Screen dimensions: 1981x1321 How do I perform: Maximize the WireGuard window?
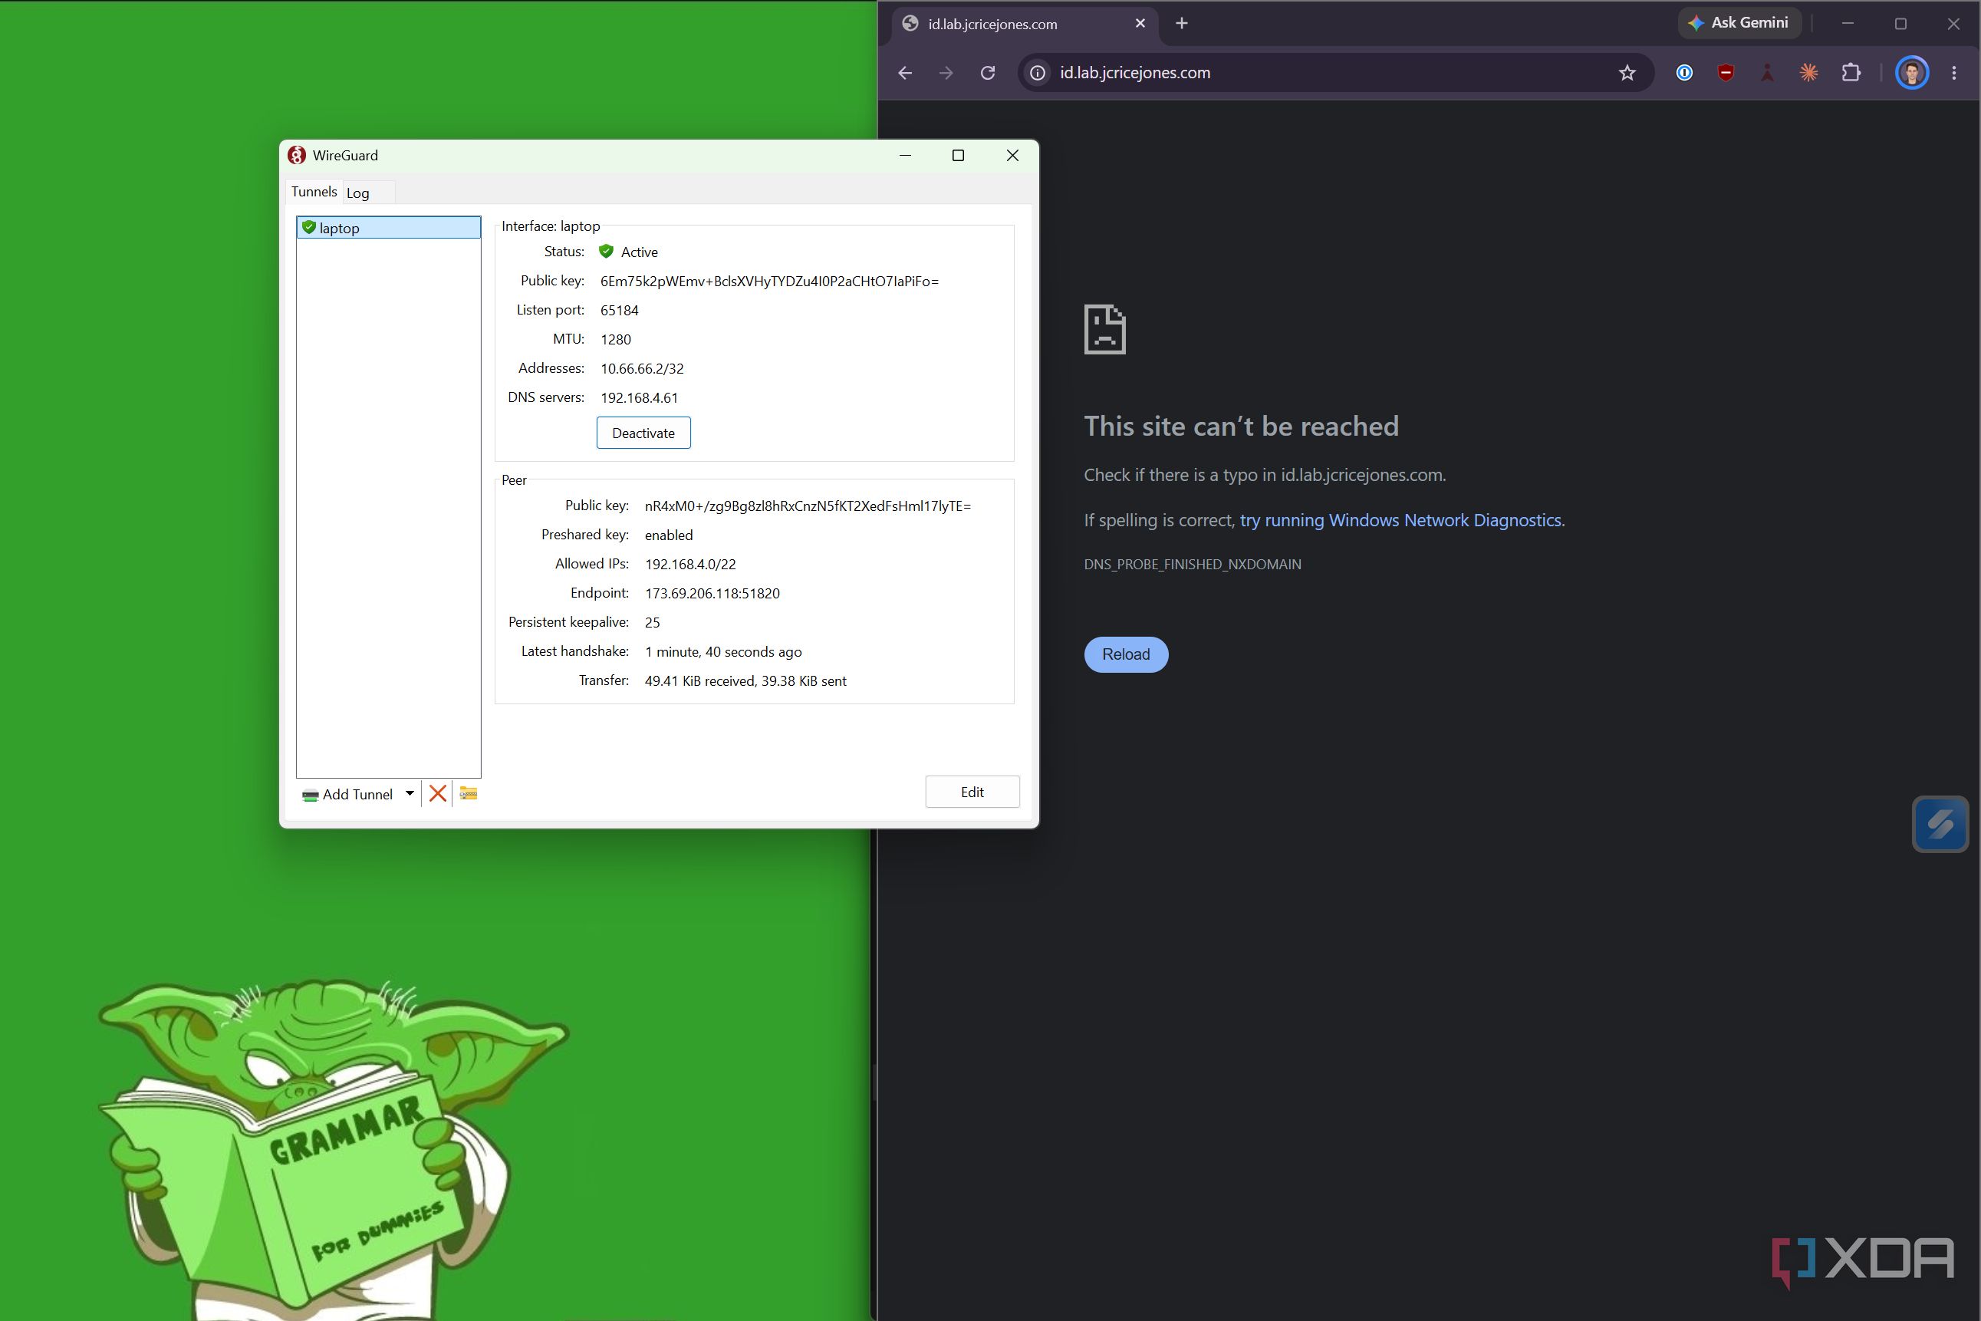[x=958, y=156]
